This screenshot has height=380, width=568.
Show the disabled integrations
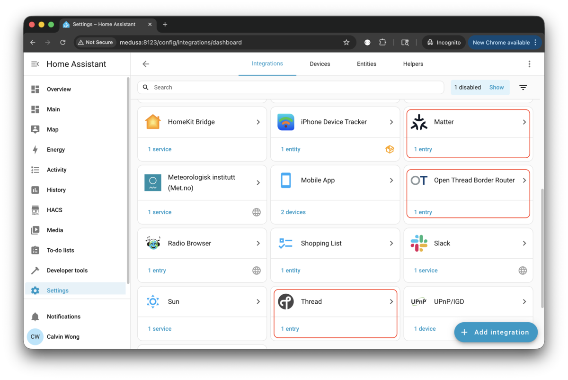pyautogui.click(x=497, y=88)
